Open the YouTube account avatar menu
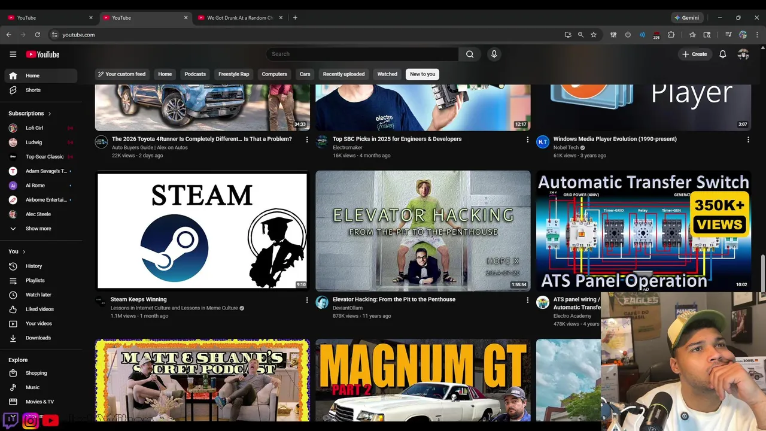766x431 pixels. [x=743, y=54]
